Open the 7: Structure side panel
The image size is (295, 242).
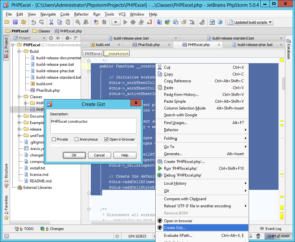tap(6, 176)
